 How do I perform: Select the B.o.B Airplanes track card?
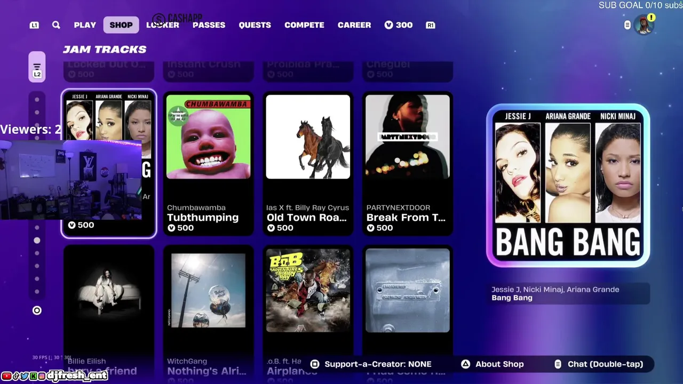pyautogui.click(x=308, y=315)
